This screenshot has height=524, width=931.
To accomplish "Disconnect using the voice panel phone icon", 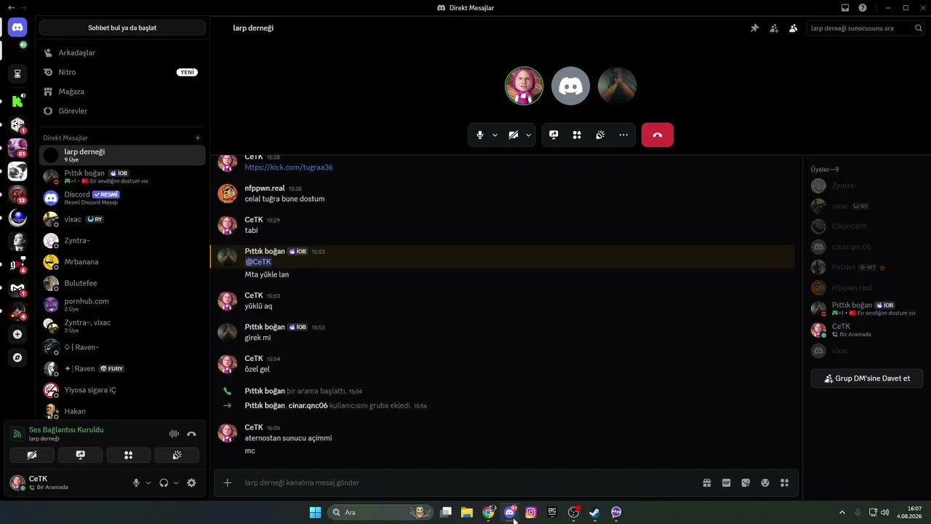I will click(x=191, y=434).
